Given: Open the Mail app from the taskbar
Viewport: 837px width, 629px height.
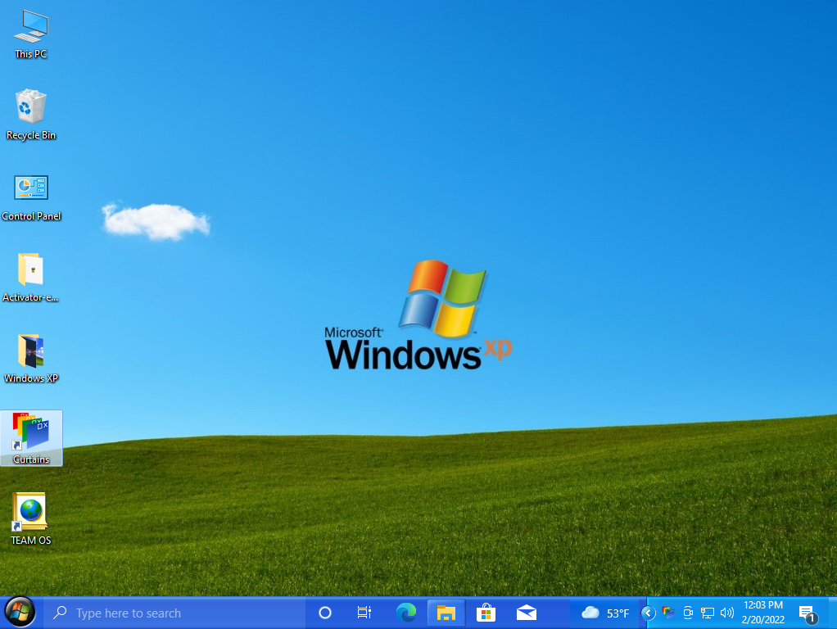Looking at the screenshot, I should click(527, 613).
